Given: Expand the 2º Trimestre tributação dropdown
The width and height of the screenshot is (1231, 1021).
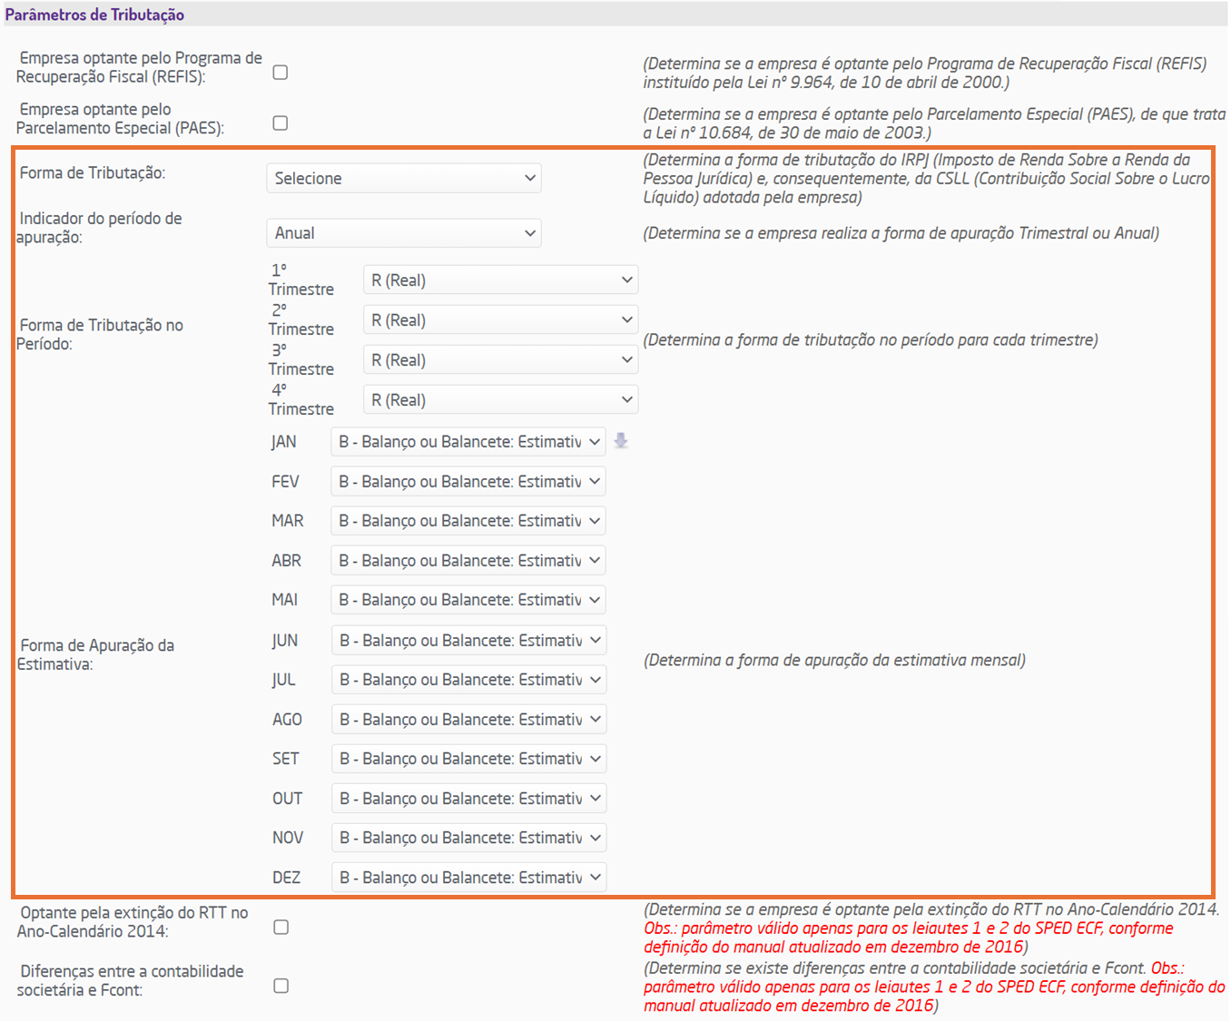Looking at the screenshot, I should (500, 319).
